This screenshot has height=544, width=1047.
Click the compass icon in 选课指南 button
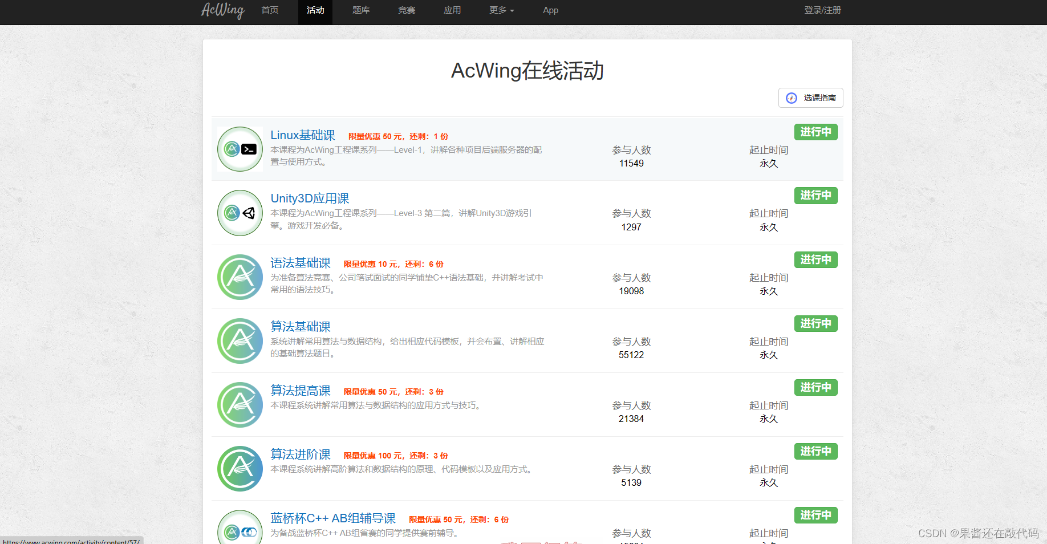[x=792, y=98]
